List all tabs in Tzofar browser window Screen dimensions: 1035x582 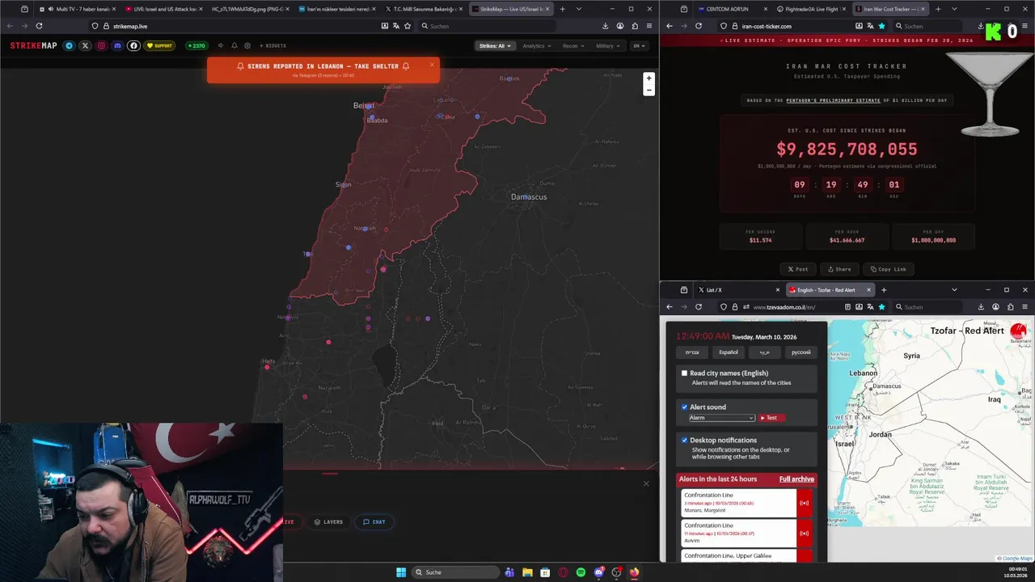click(x=954, y=289)
